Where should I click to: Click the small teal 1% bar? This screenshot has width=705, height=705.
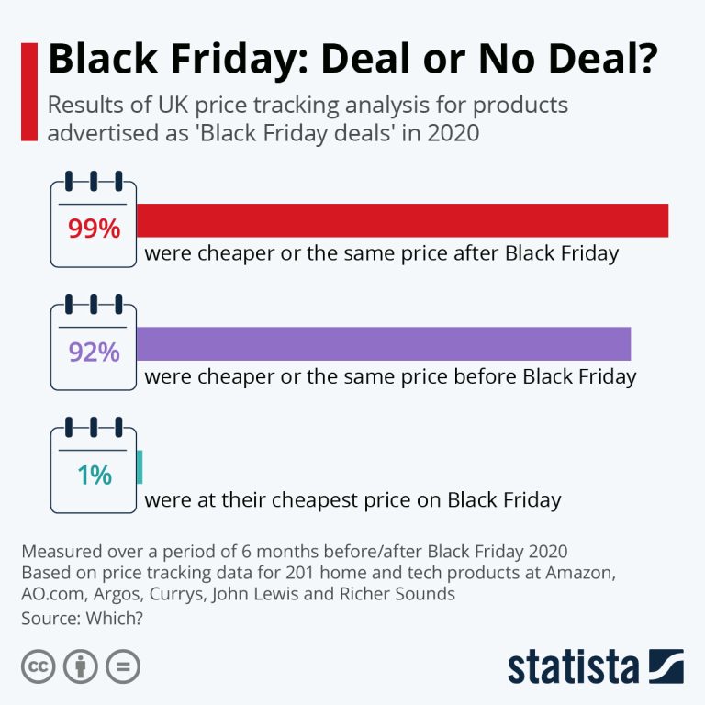pyautogui.click(x=140, y=466)
